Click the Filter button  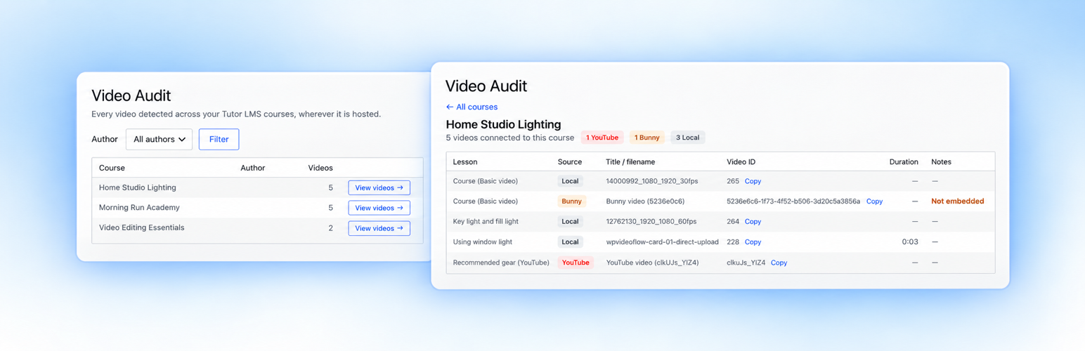pos(219,139)
